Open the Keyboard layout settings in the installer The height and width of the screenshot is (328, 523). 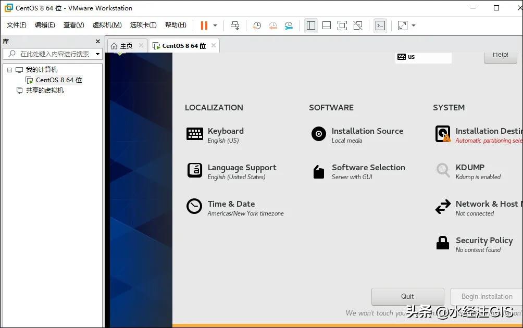click(x=225, y=131)
